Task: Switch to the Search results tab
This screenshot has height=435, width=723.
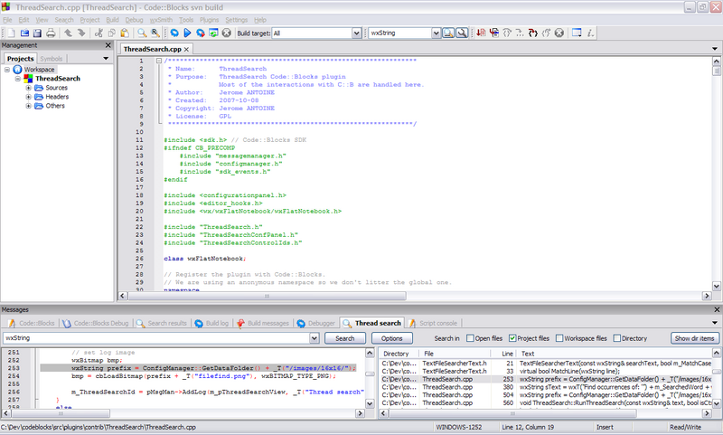Action: [162, 324]
